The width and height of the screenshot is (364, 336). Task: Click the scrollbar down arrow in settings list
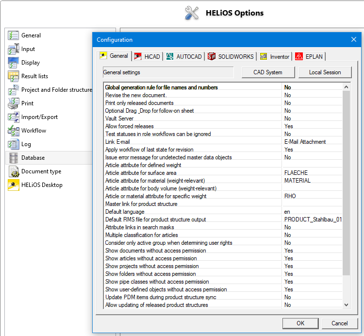click(x=346, y=305)
